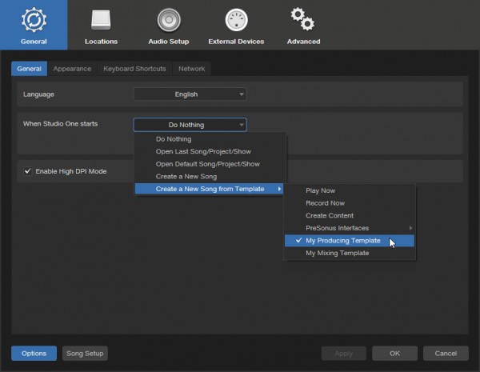The height and width of the screenshot is (372, 480).
Task: Open the Audio Setup speaker icon
Action: tap(168, 20)
